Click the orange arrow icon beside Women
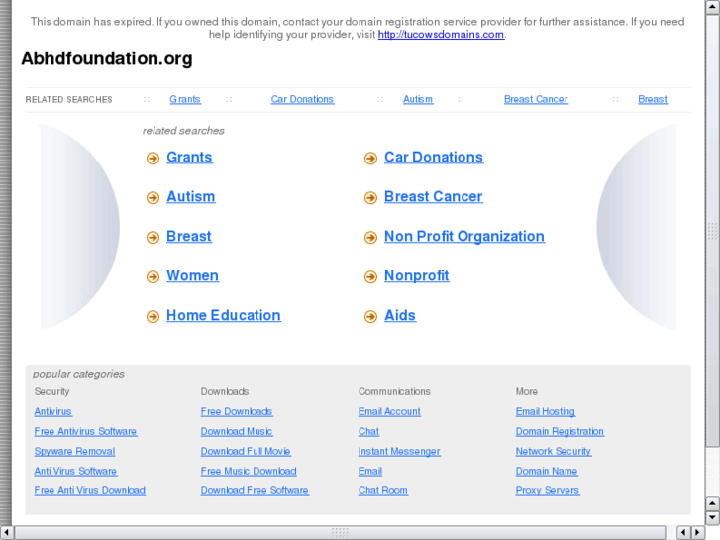 pyautogui.click(x=153, y=277)
